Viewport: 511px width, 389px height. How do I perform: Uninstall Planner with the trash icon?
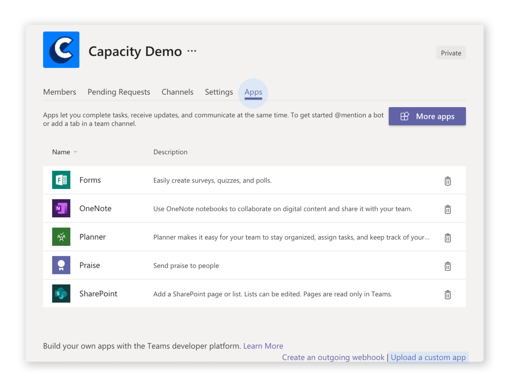(x=448, y=238)
